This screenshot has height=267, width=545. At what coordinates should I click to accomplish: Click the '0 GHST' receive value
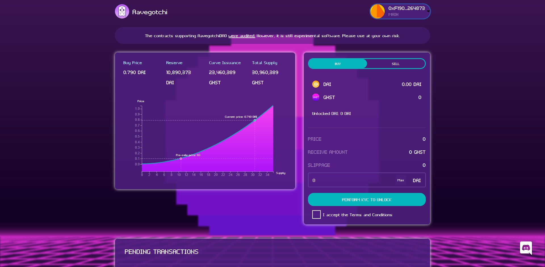[417, 152]
